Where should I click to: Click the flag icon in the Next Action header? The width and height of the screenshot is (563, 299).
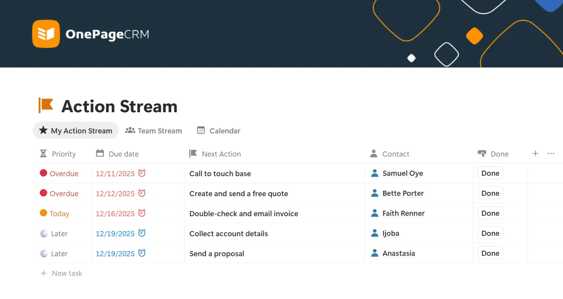coord(193,153)
